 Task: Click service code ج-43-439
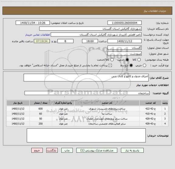(150, 124)
